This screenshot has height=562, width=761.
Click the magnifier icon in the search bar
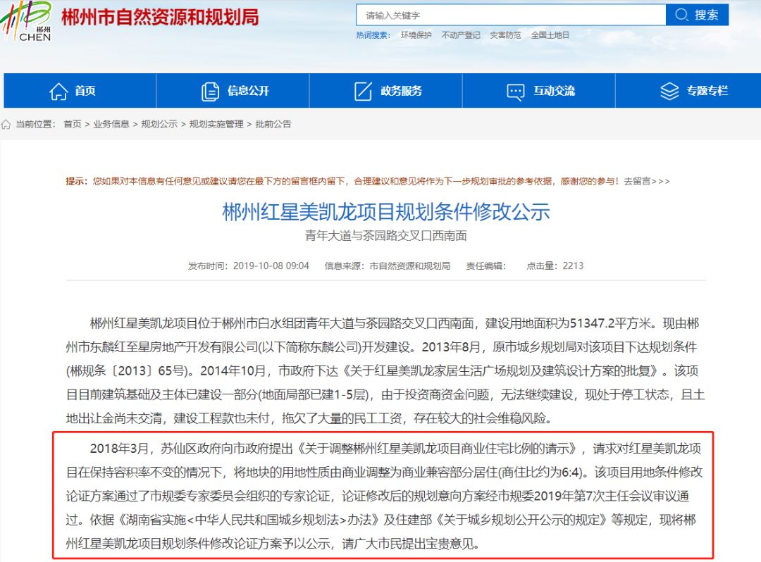click(681, 15)
